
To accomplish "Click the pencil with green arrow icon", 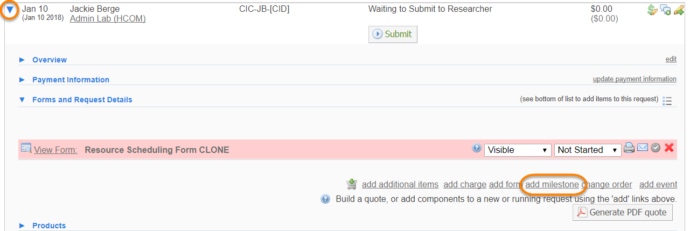I will tap(678, 9).
